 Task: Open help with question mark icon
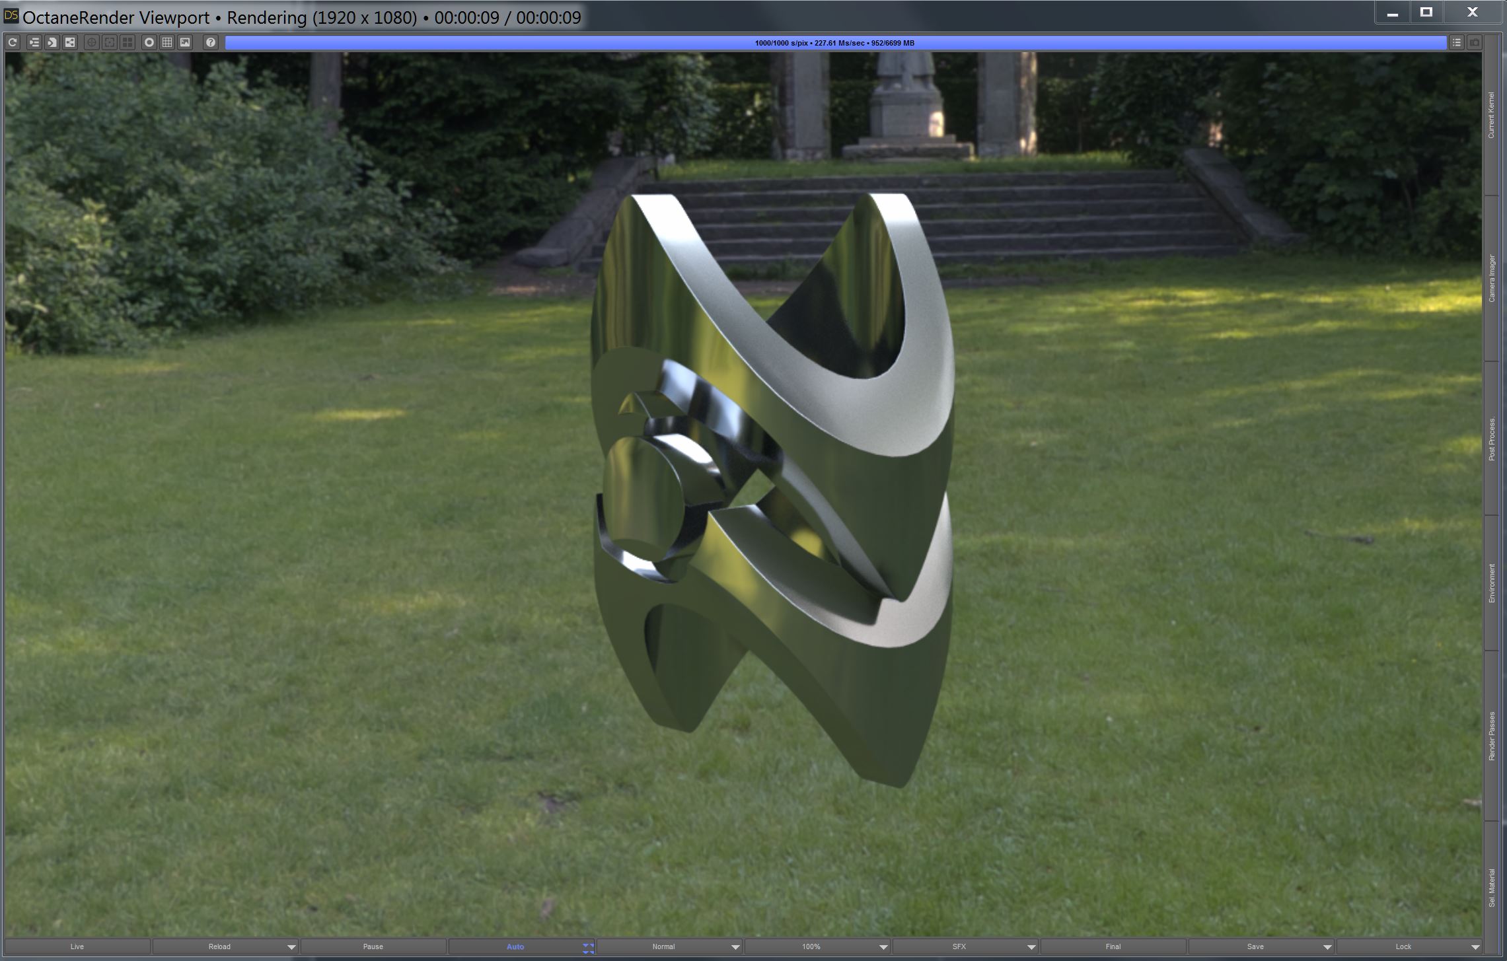point(210,43)
